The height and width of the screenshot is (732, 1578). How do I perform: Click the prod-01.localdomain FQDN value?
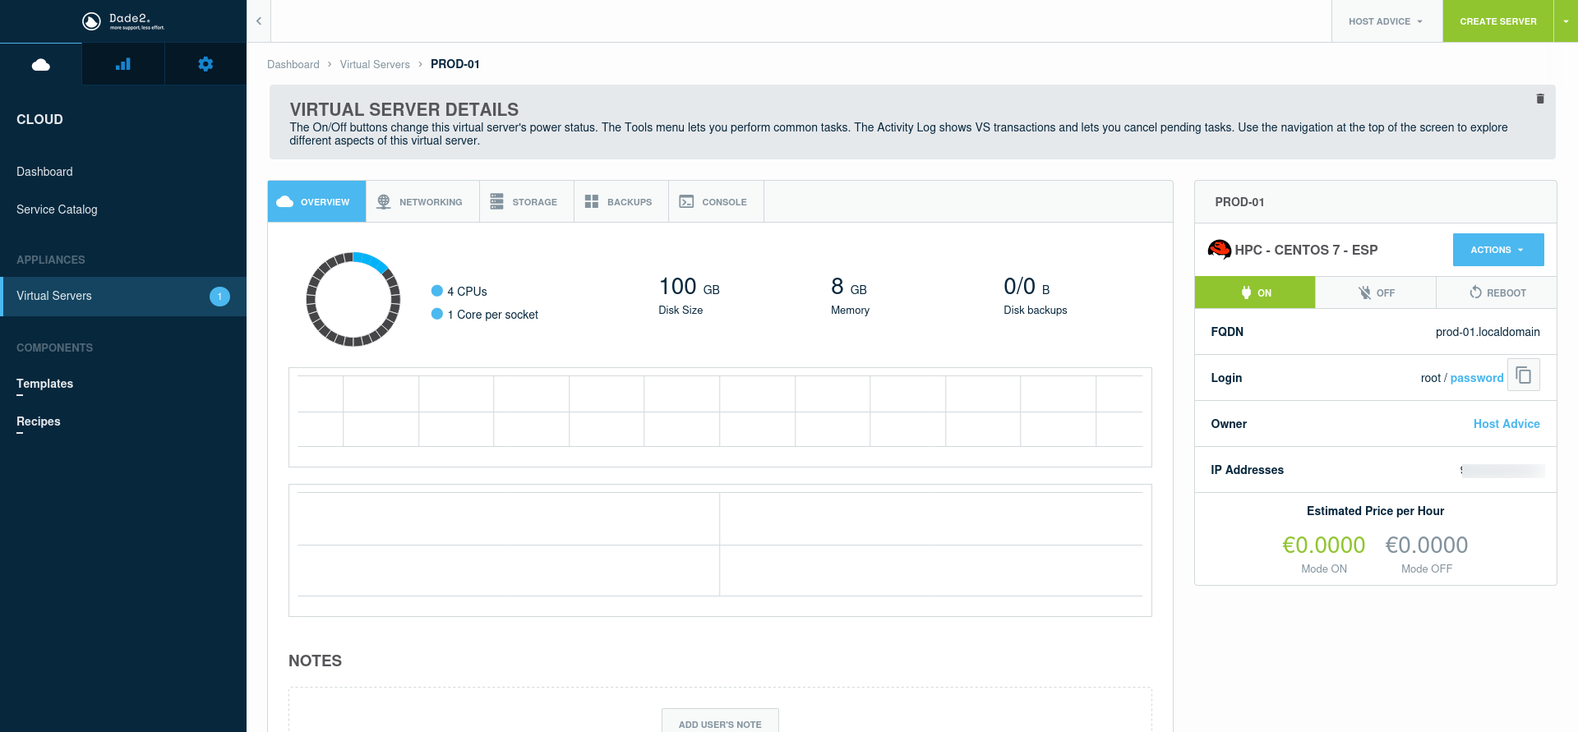(1488, 332)
